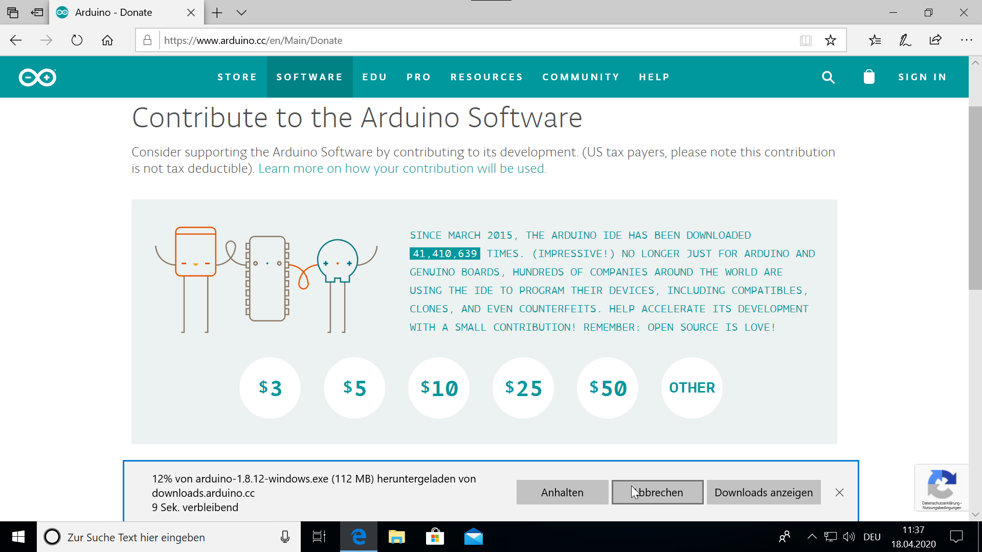The width and height of the screenshot is (982, 552).
Task: Click the Arduino infinity logo
Action: (37, 77)
